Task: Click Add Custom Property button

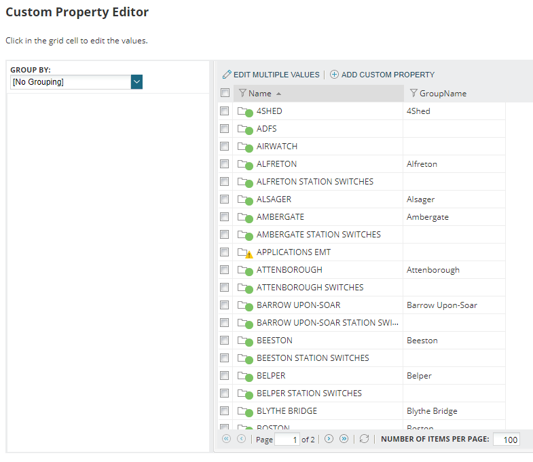Action: pyautogui.click(x=382, y=75)
